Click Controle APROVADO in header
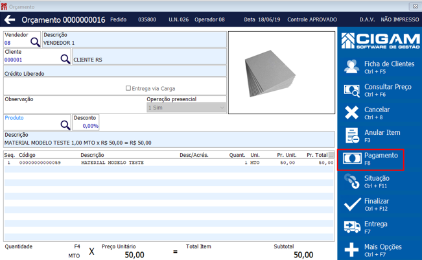Viewport: 422px width, 260px height. [312, 19]
